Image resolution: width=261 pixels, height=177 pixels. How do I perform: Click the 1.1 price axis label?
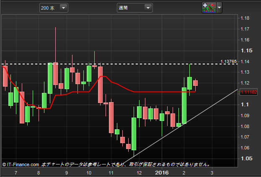245,105
